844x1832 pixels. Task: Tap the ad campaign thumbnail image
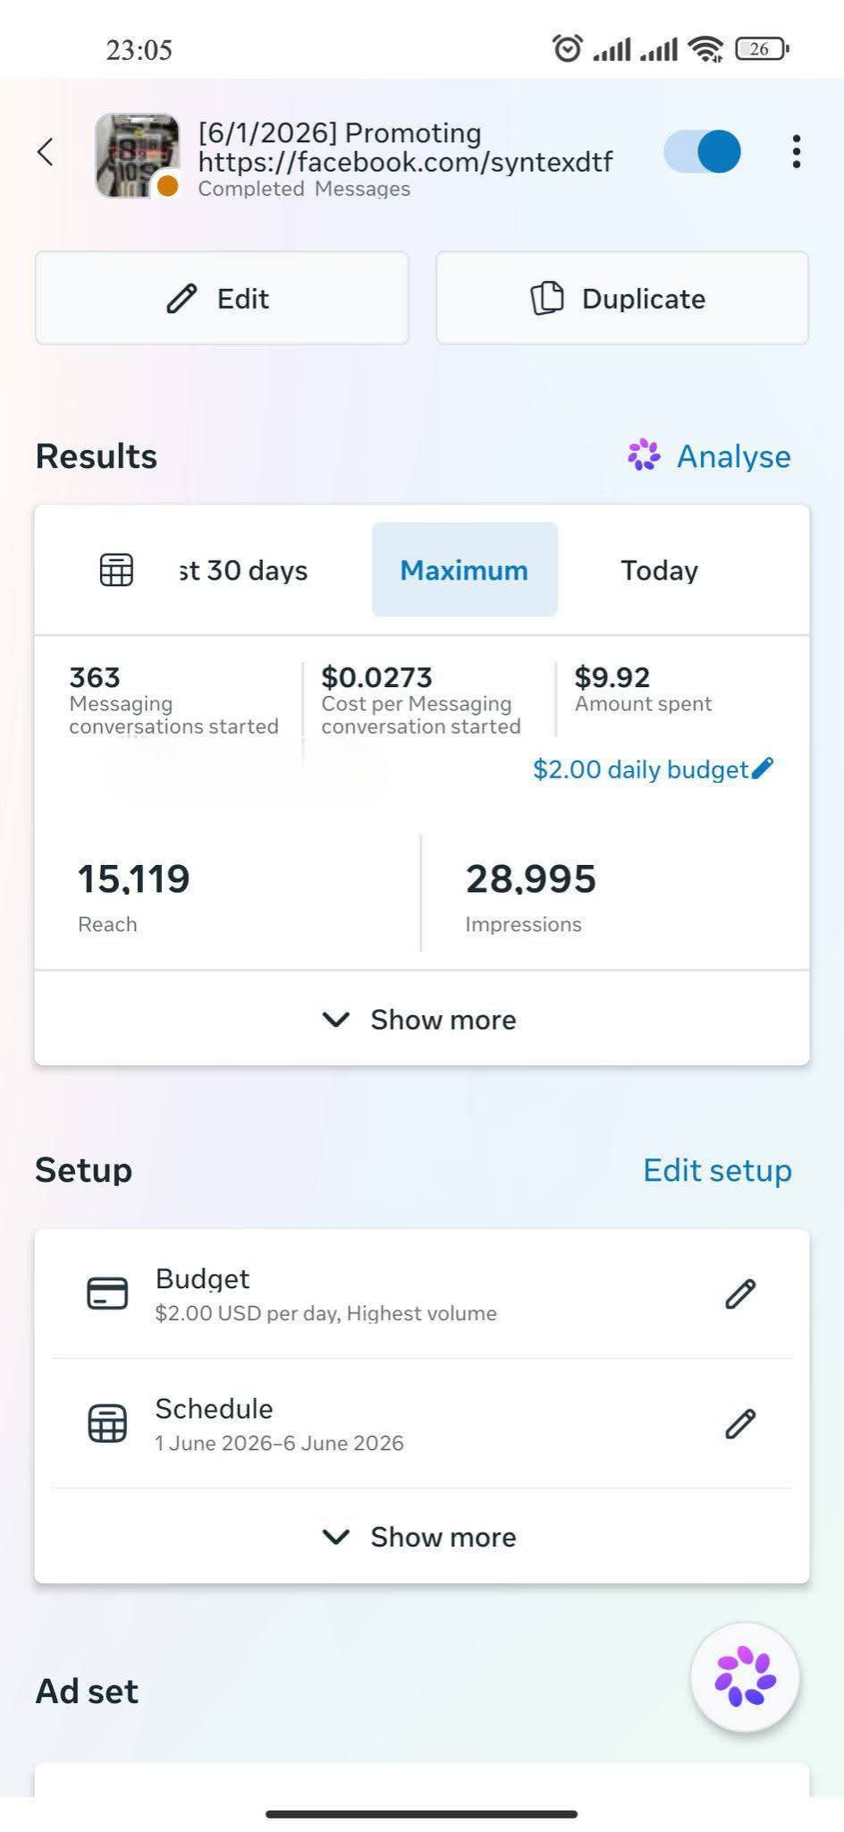pos(137,155)
